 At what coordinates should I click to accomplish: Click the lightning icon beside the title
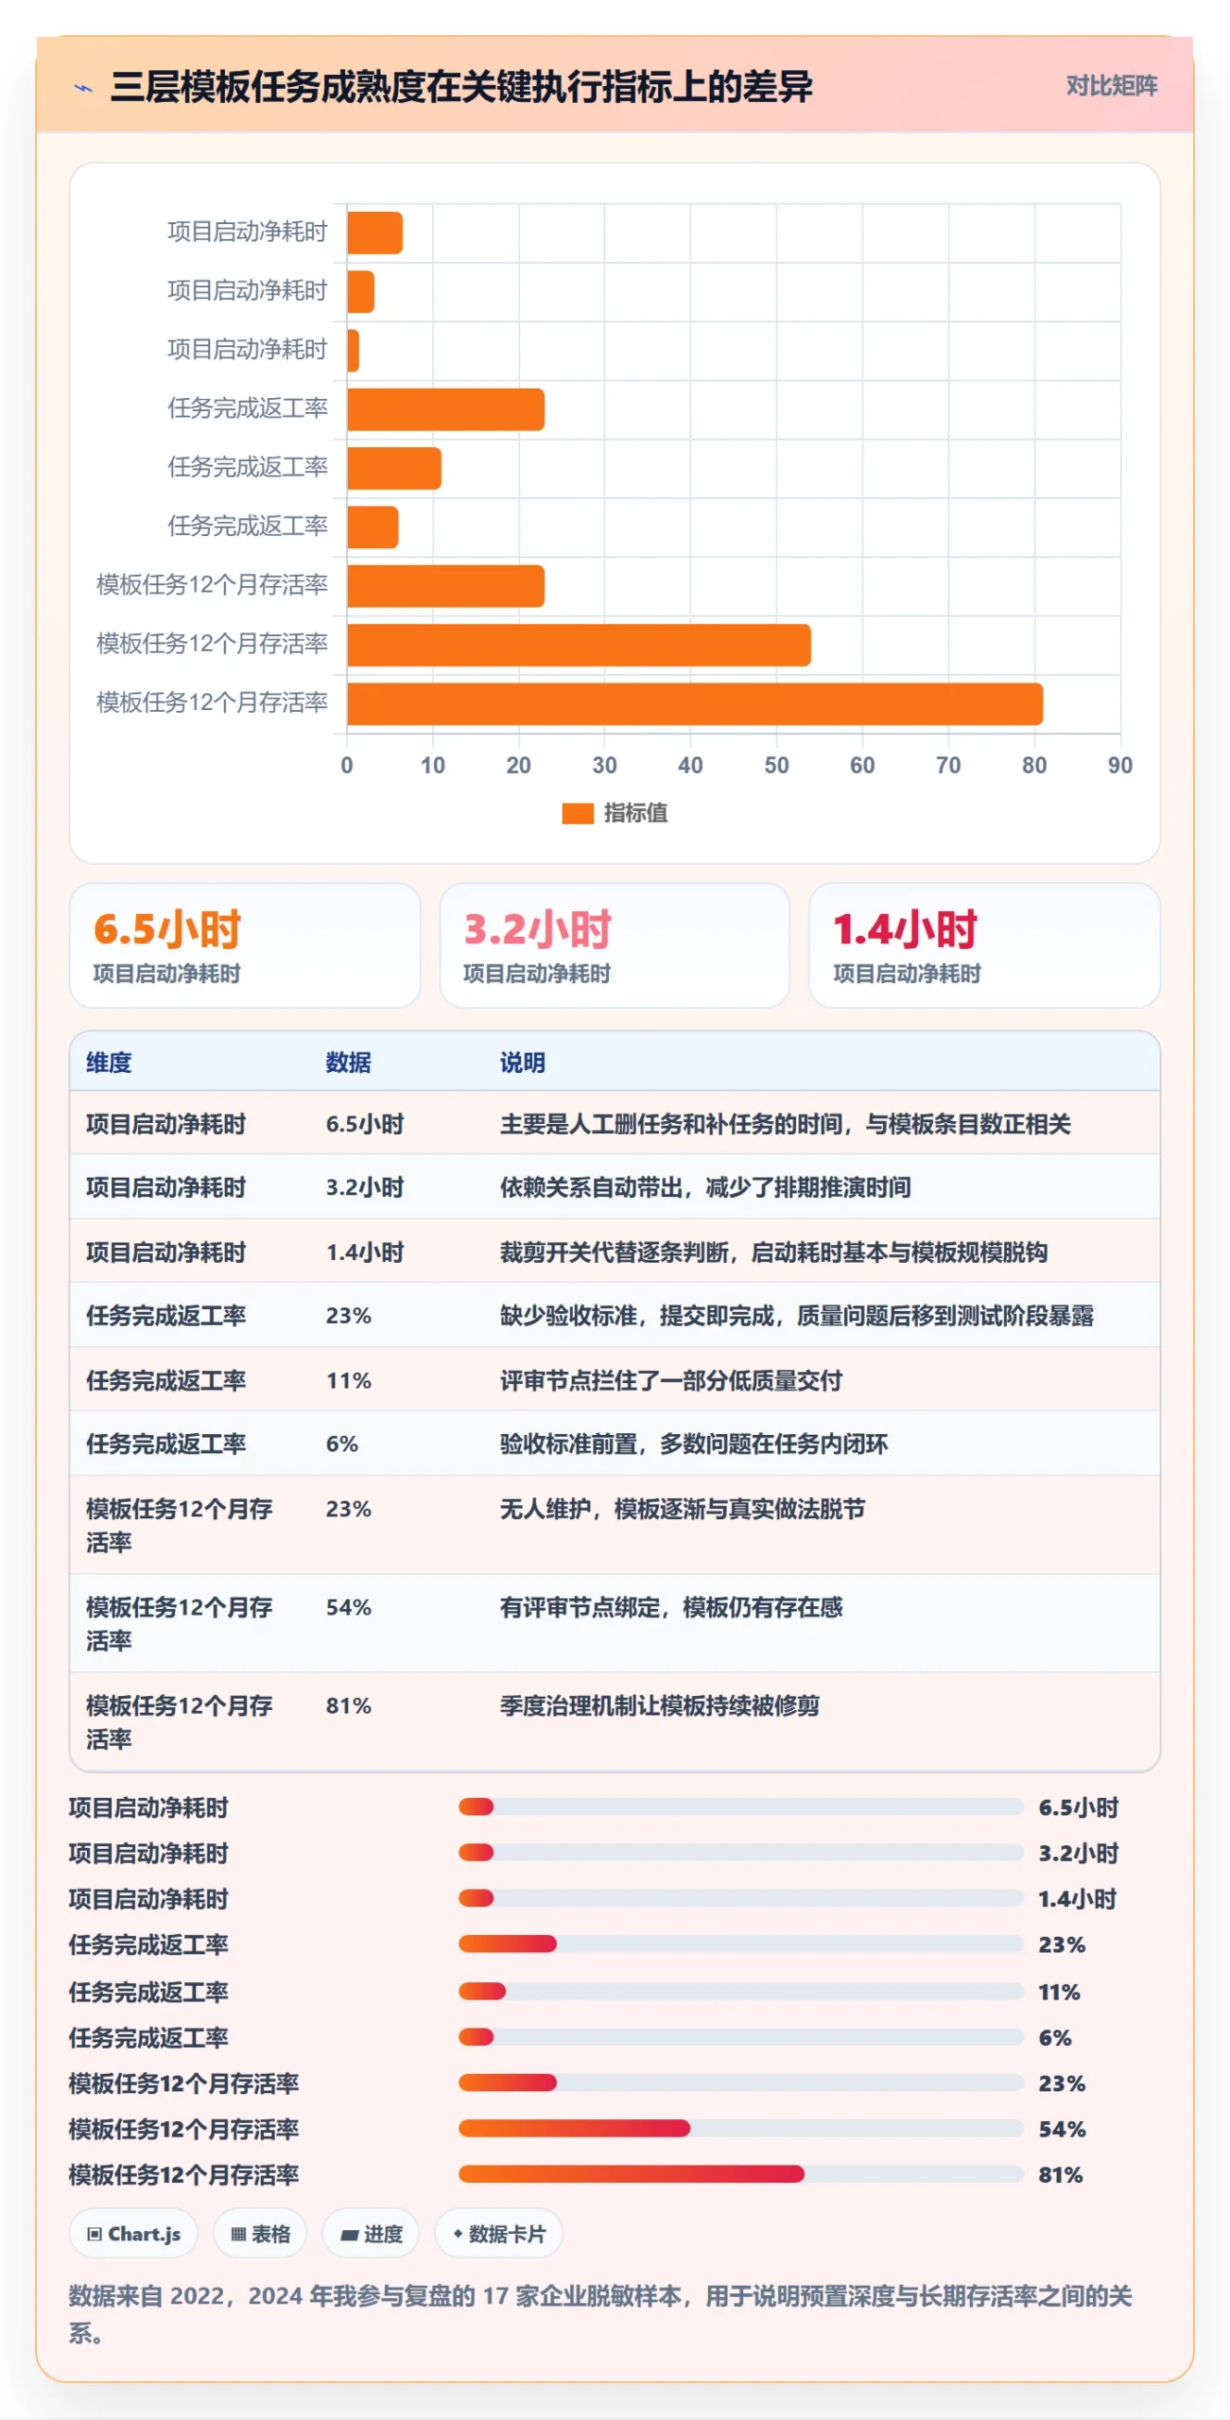(83, 88)
